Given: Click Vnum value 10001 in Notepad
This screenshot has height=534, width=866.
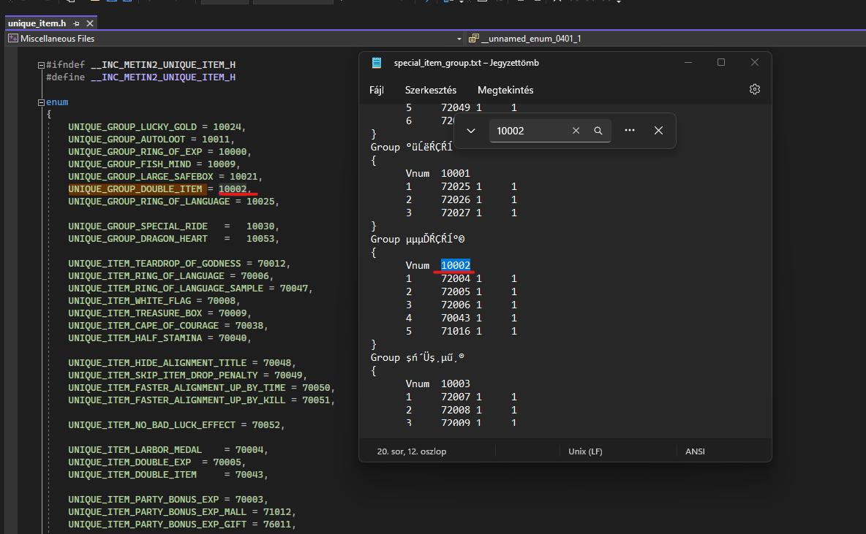Looking at the screenshot, I should point(456,173).
